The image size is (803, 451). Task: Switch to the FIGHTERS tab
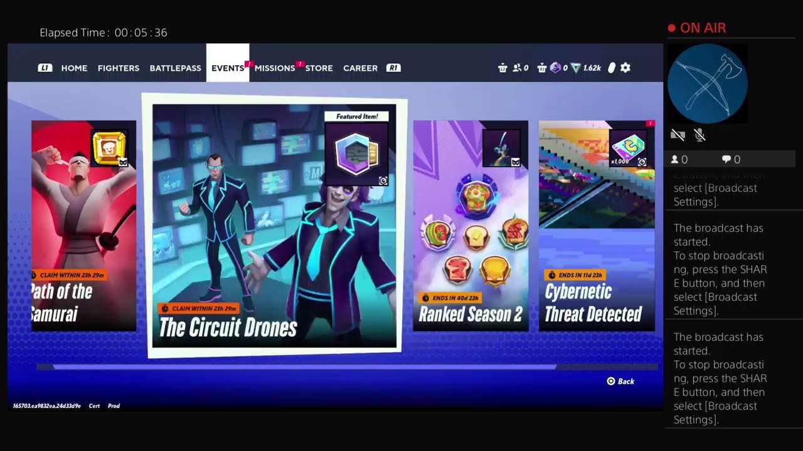[119, 68]
